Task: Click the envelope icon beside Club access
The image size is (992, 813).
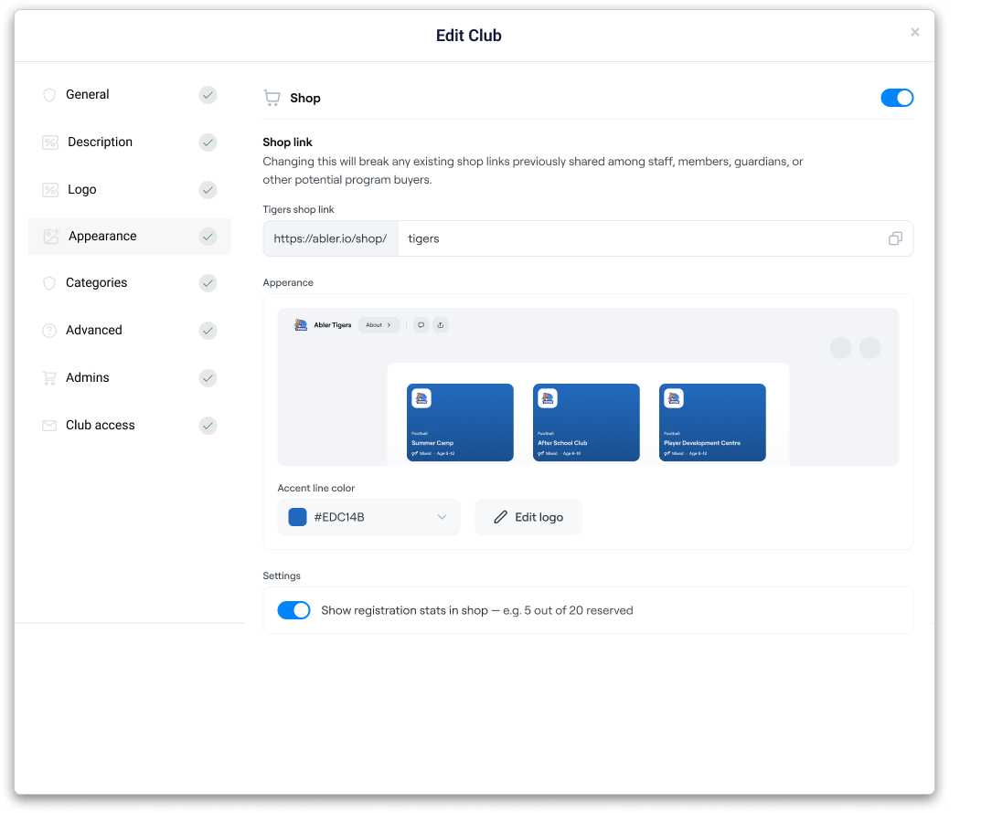Action: tap(49, 426)
